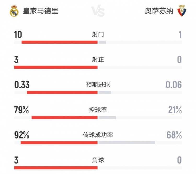Click Real Madrid's red 控球率 bar
This screenshot has width=196, height=174.
click(x=65, y=118)
